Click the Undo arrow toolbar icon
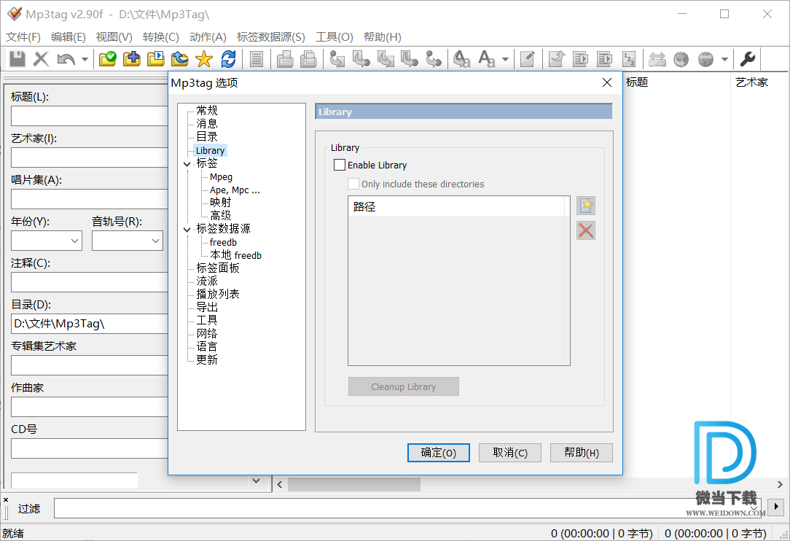790x541 pixels. (66, 59)
